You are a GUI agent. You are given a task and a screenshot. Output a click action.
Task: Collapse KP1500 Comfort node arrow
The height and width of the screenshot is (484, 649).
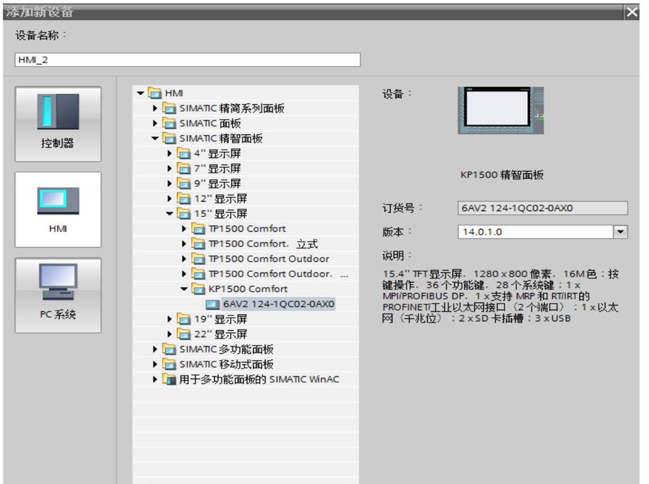[x=184, y=289]
